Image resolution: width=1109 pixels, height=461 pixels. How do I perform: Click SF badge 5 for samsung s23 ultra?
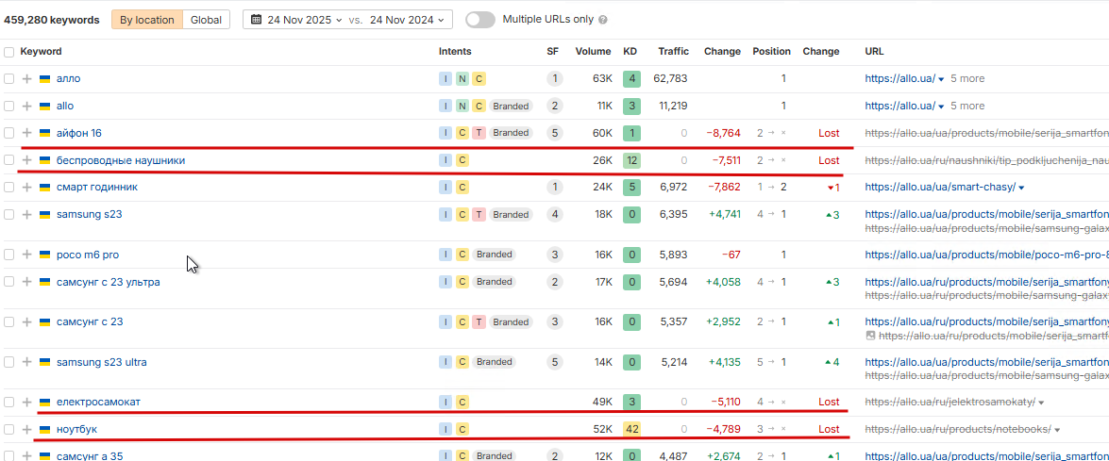555,362
